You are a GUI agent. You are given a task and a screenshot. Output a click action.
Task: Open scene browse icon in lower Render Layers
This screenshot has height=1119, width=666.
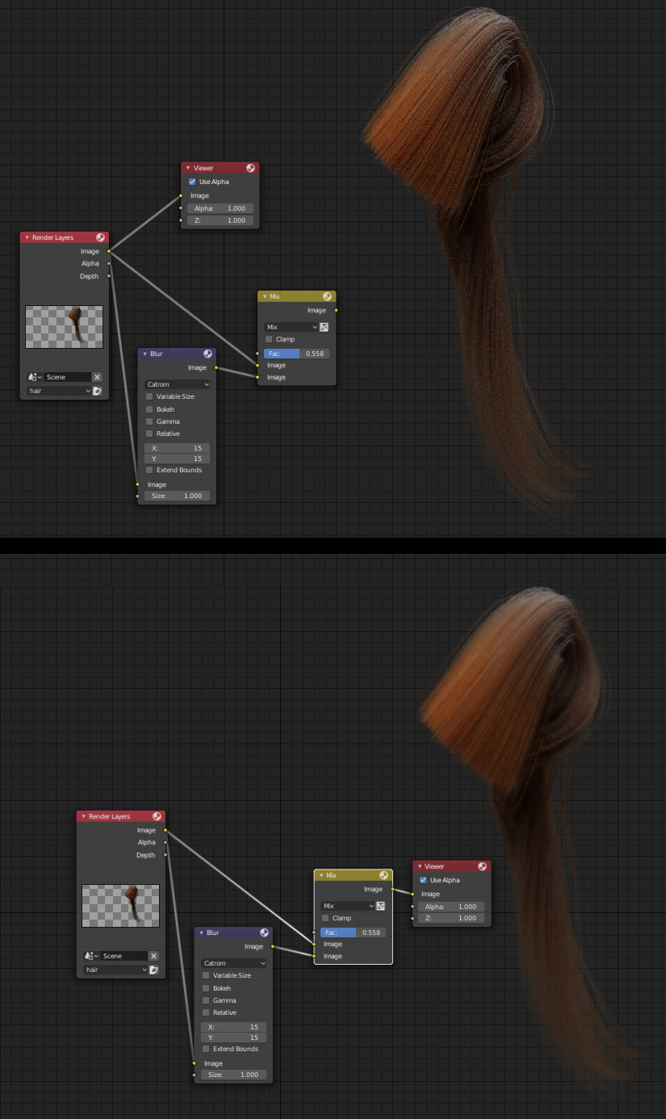(91, 956)
